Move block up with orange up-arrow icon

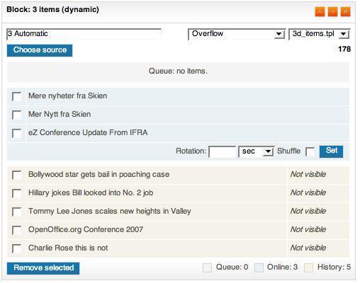[x=320, y=11]
